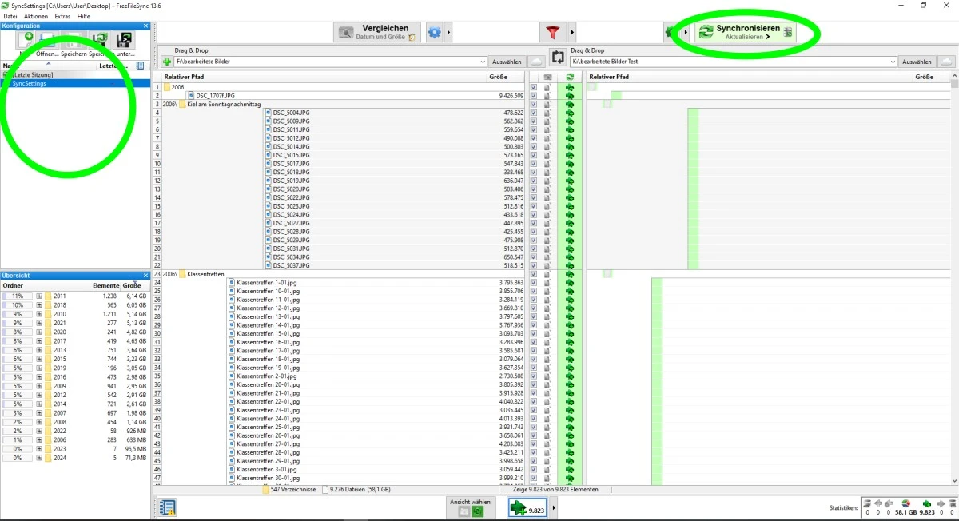This screenshot has width=959, height=521.
Task: Select the 2017 row in Übersicht
Action: point(75,341)
